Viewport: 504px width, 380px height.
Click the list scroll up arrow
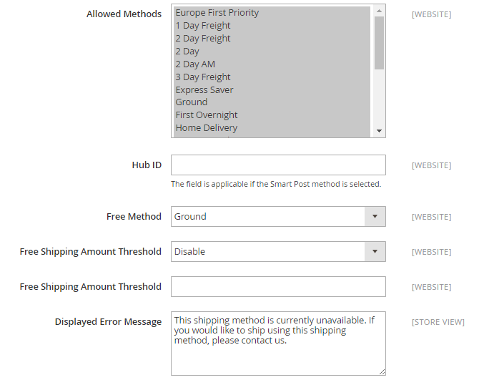(380, 11)
